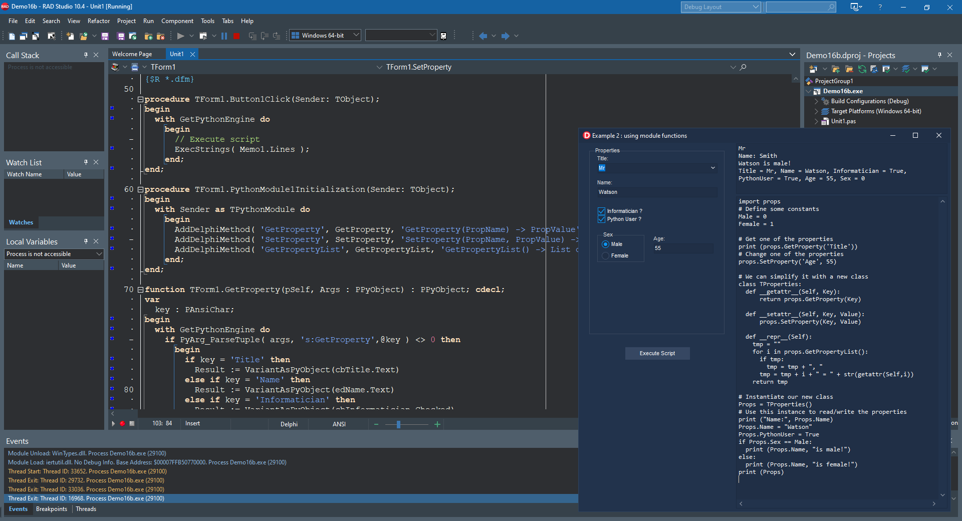Click the Open file folder icon in main toolbar
The image size is (962, 521).
83,36
